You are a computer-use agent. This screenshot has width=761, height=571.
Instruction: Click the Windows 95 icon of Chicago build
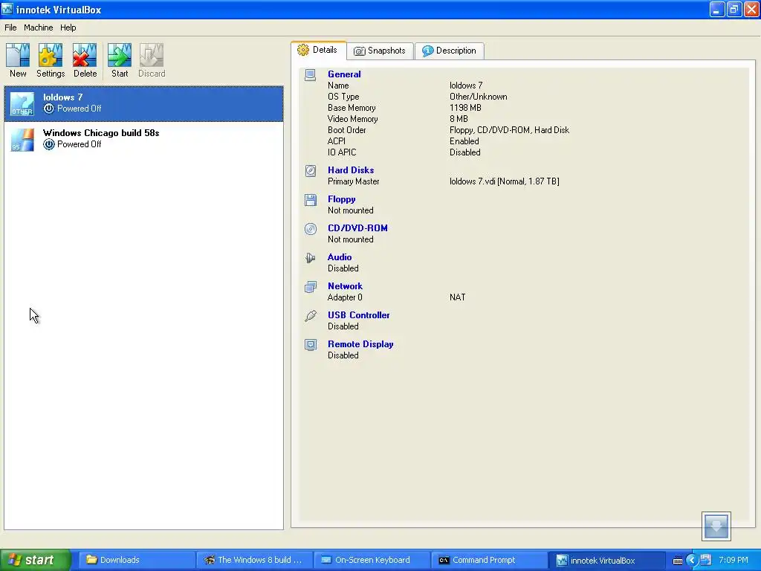(x=22, y=139)
